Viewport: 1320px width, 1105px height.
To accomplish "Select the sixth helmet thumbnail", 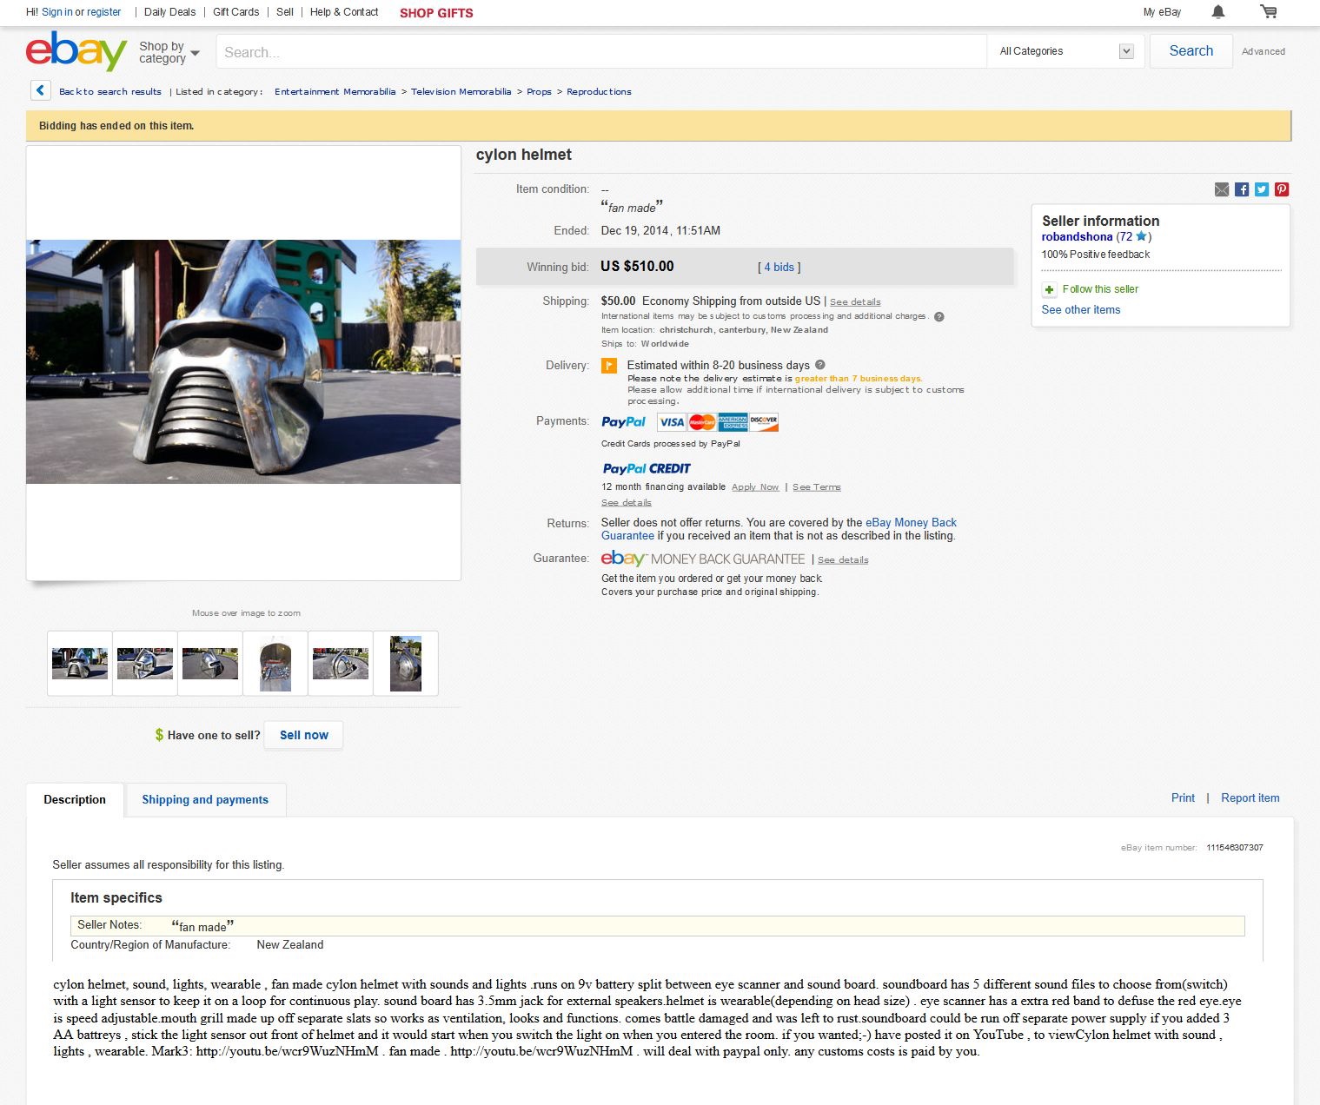I will click(406, 664).
